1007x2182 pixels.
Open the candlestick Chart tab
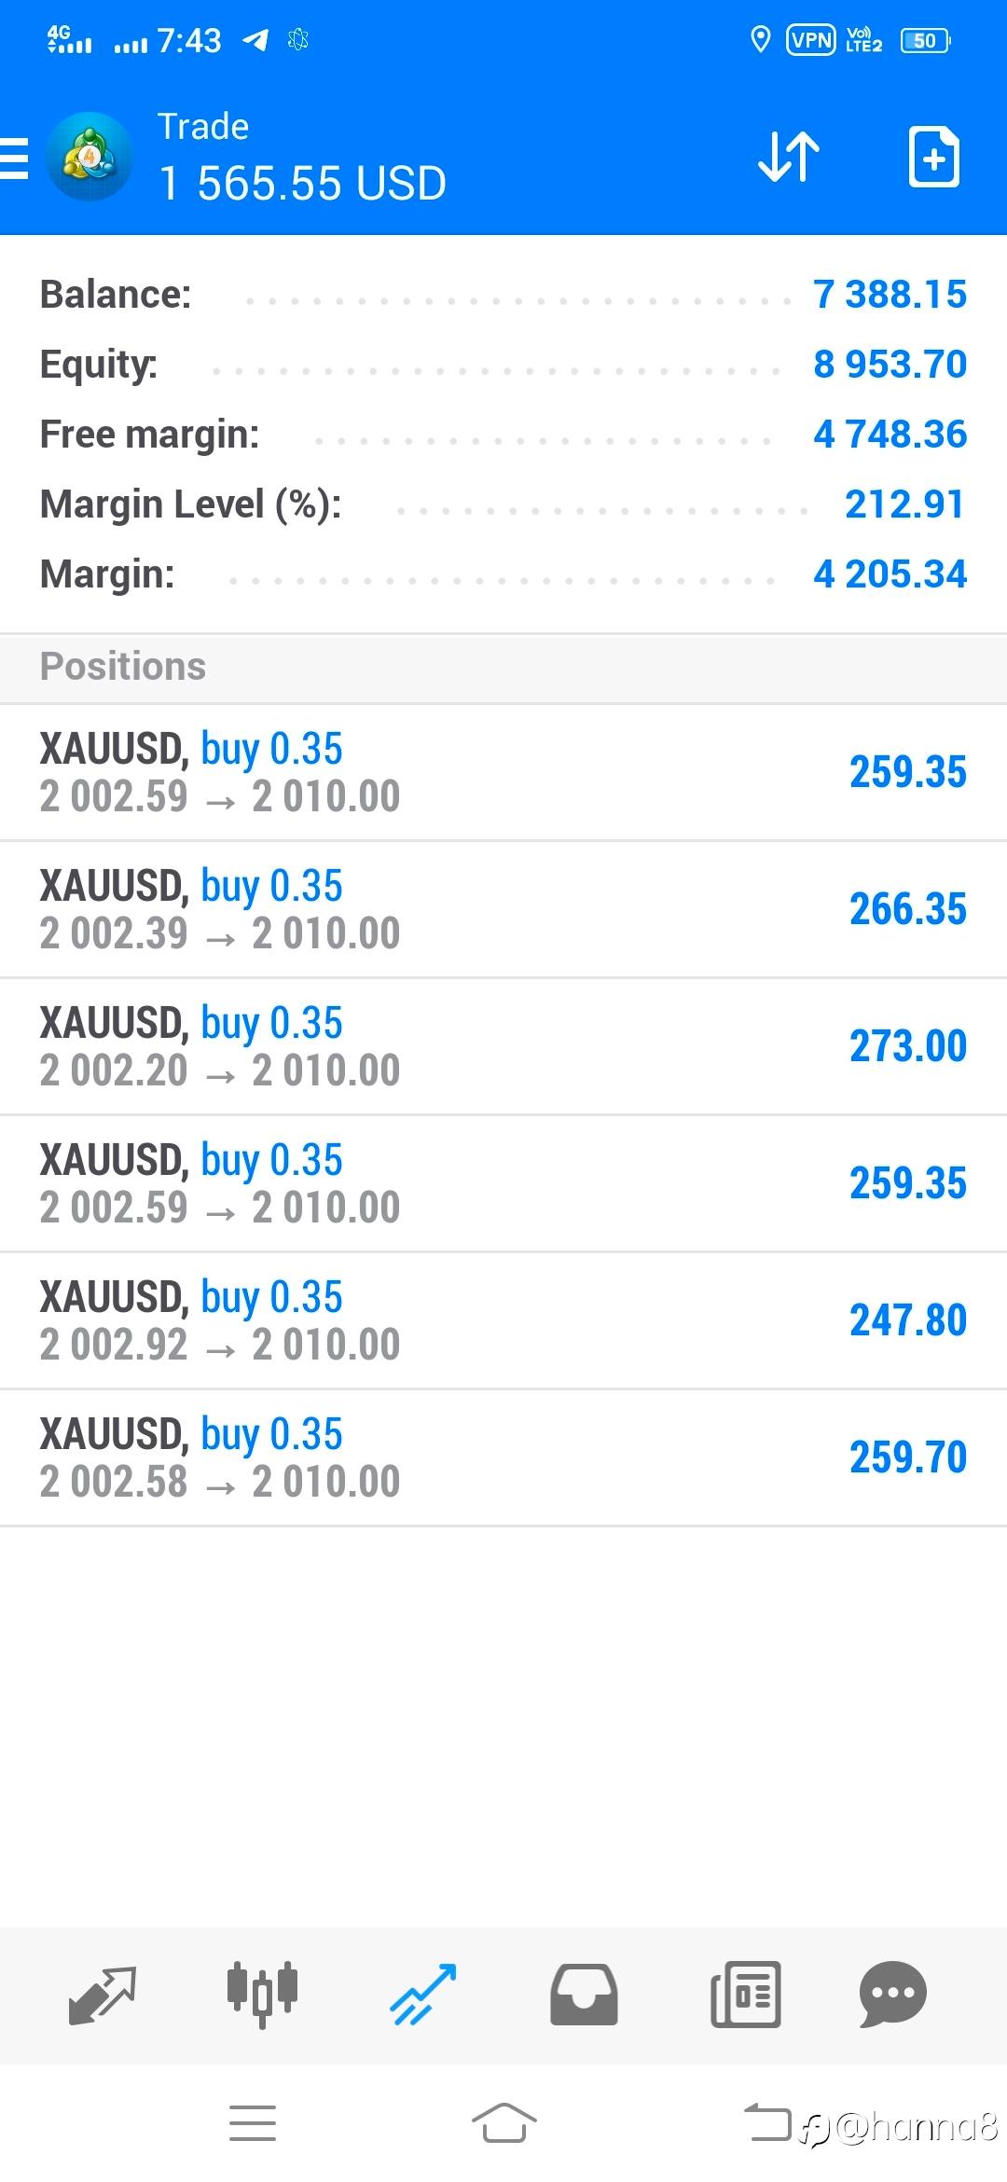tap(262, 1996)
